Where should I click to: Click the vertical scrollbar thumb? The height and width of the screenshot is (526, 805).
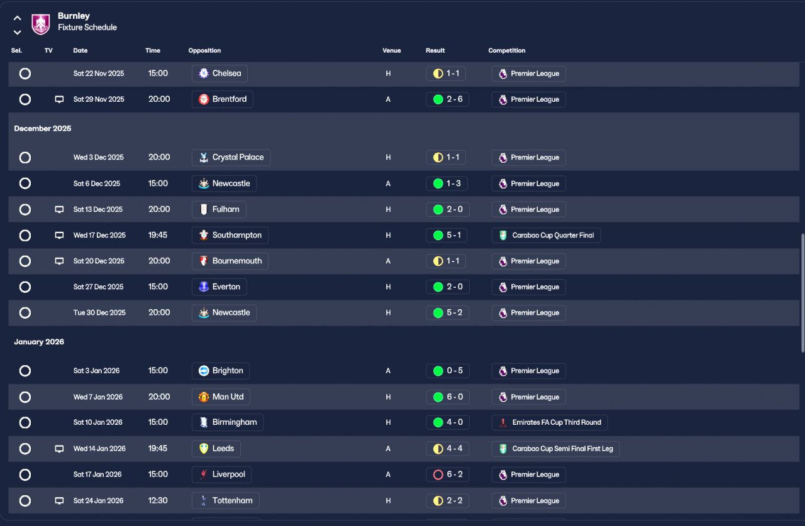click(802, 292)
